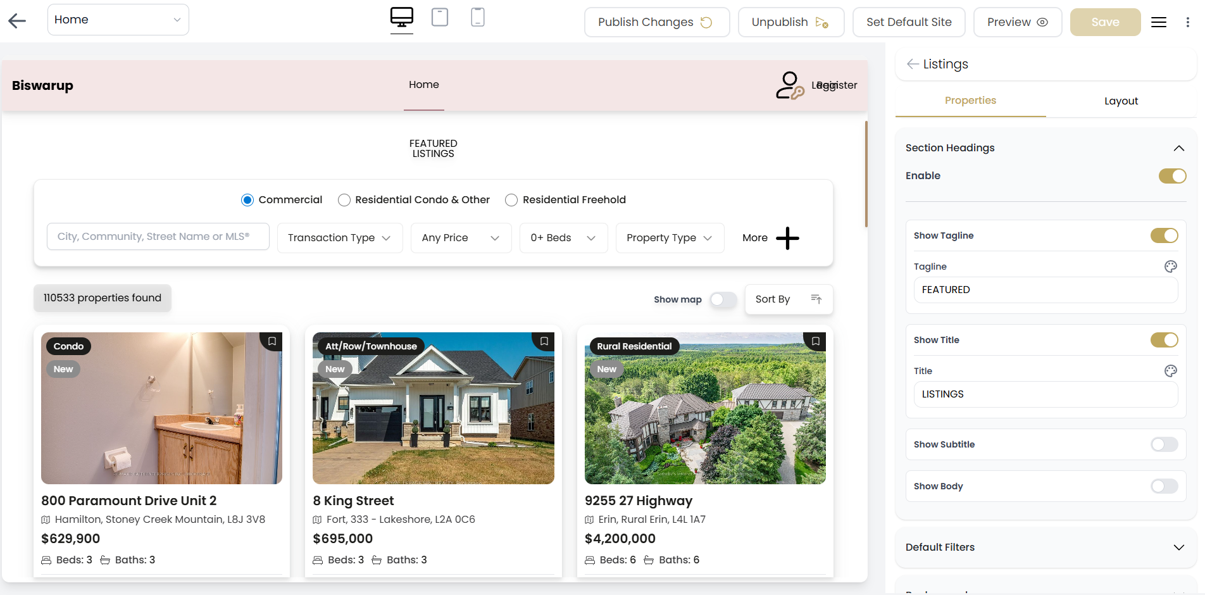Turn on the Show map switch

[723, 299]
